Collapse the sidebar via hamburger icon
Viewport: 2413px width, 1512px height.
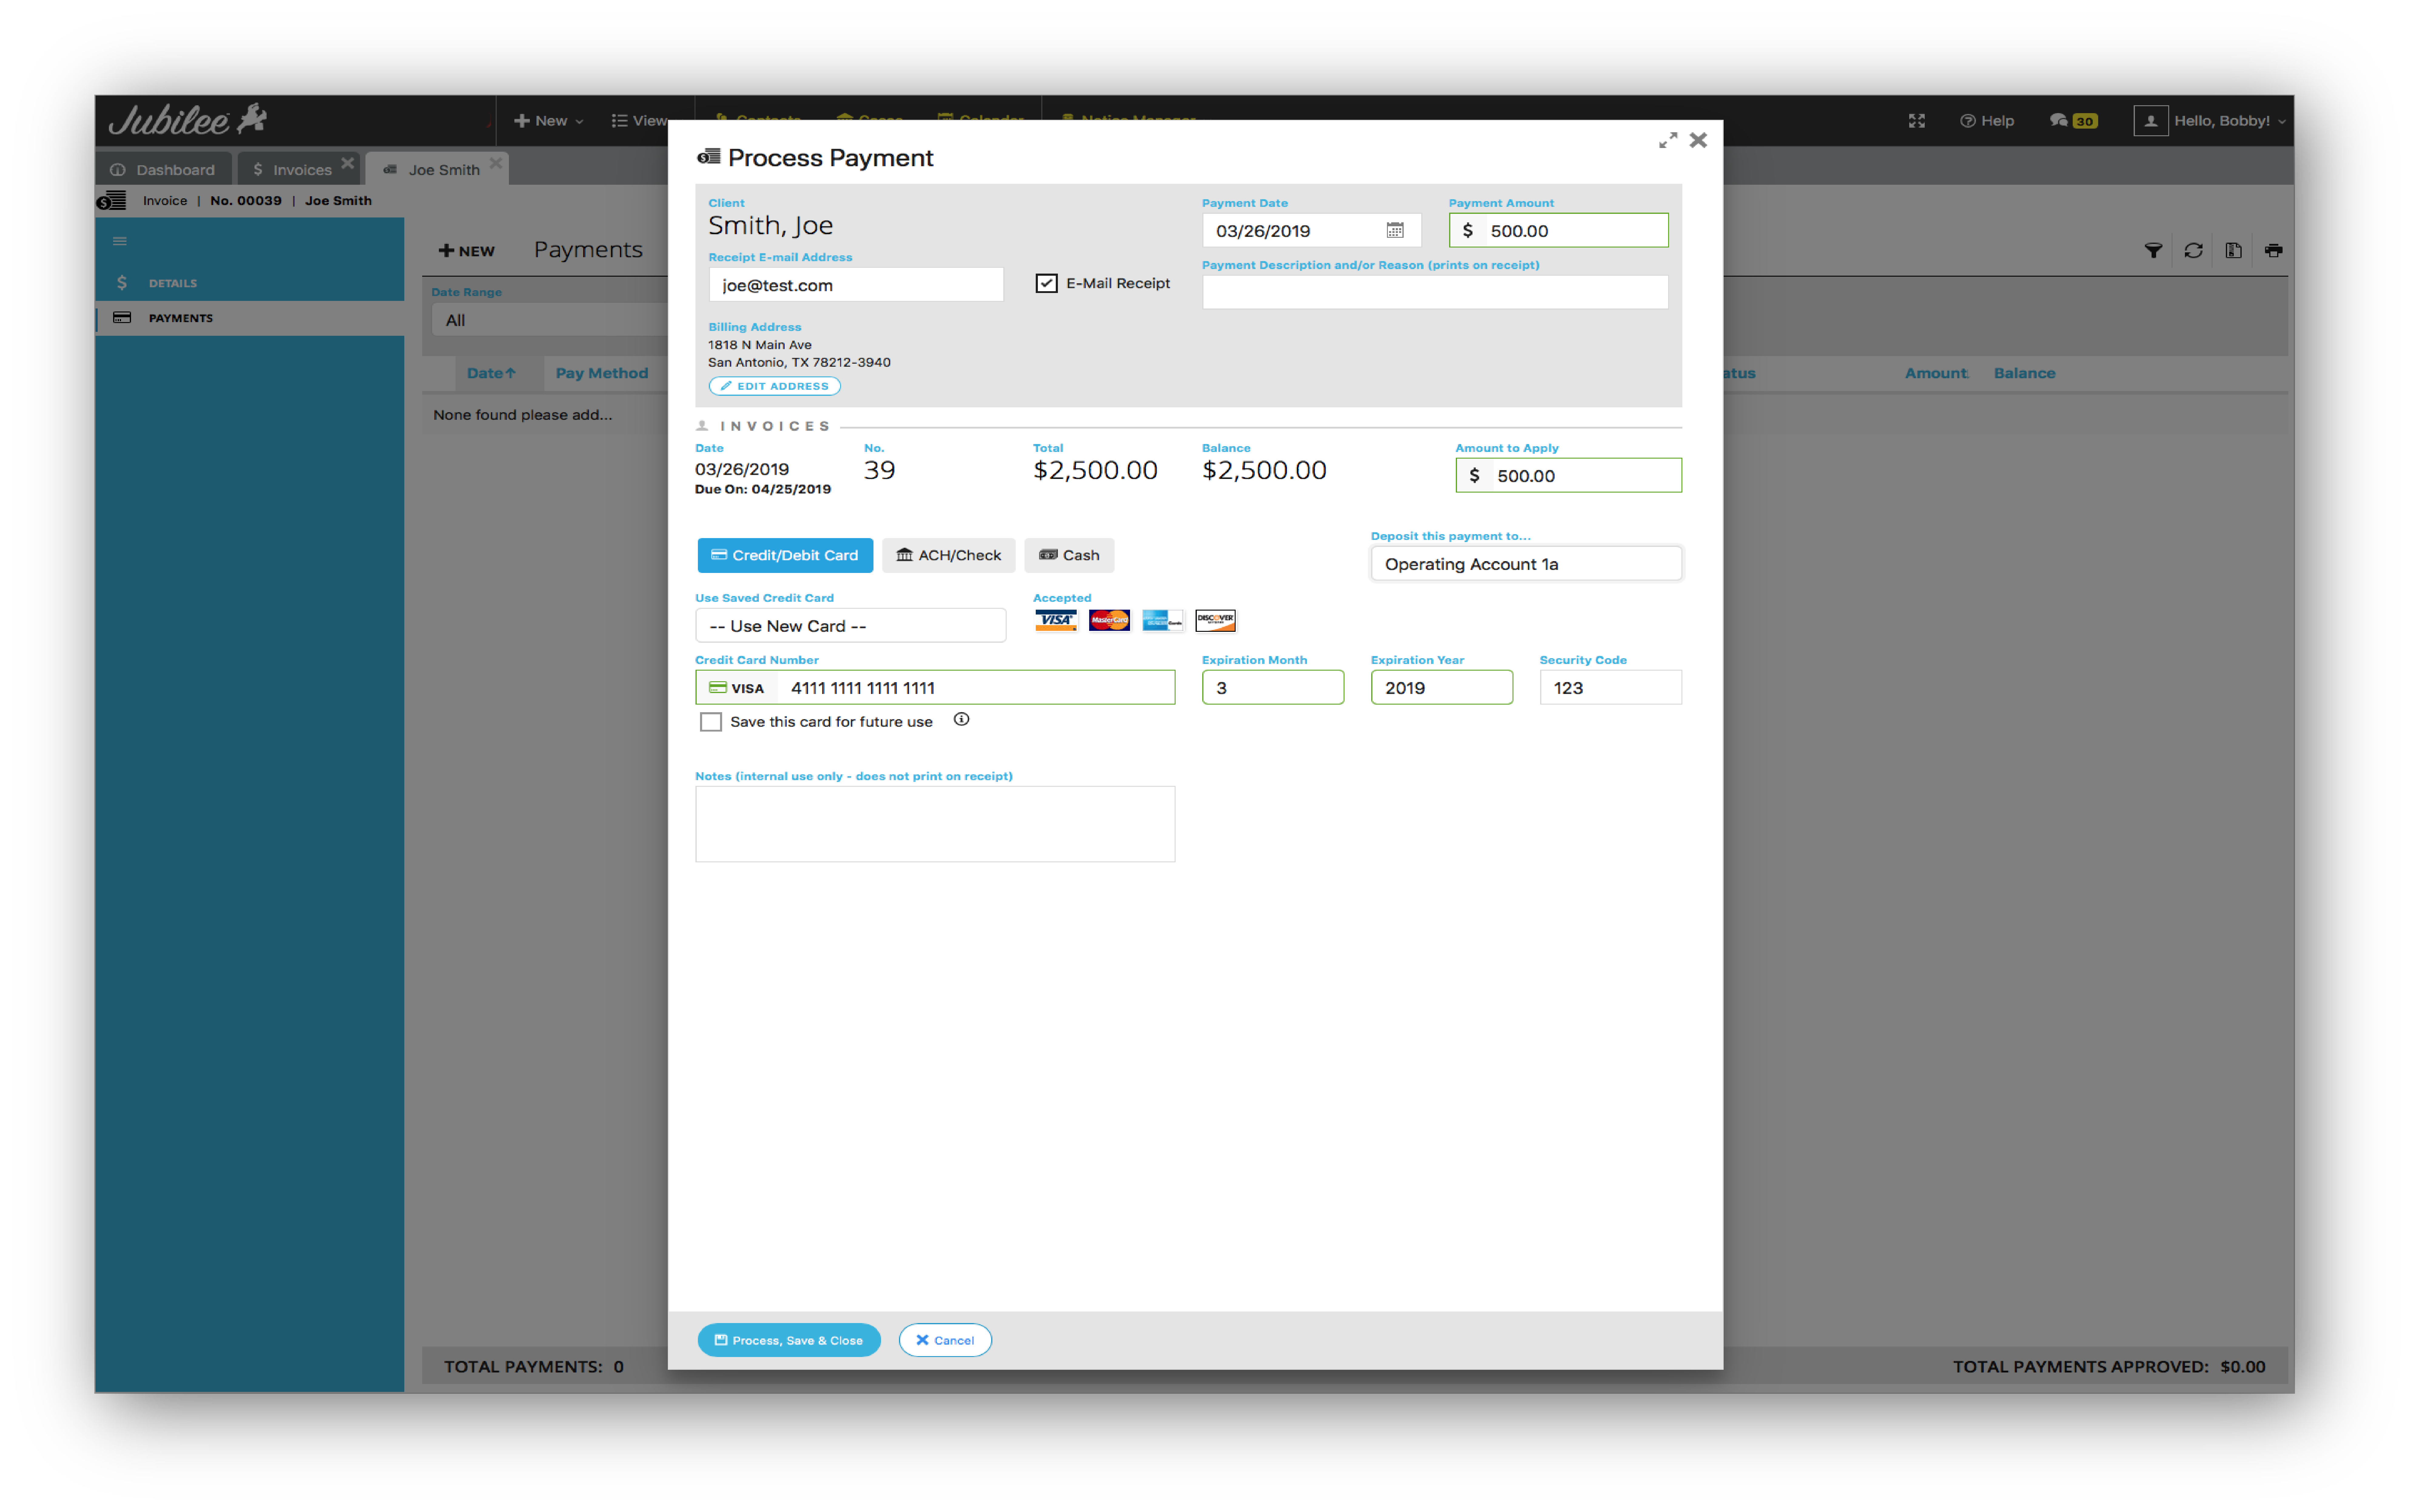120,241
